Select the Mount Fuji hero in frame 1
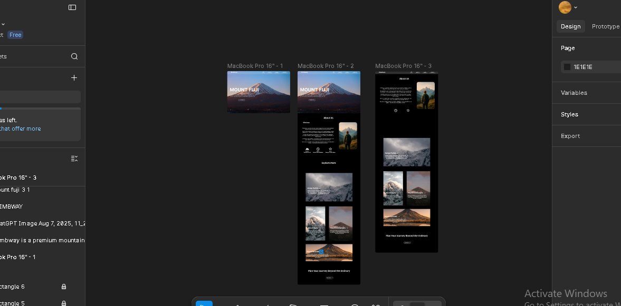 (259, 92)
